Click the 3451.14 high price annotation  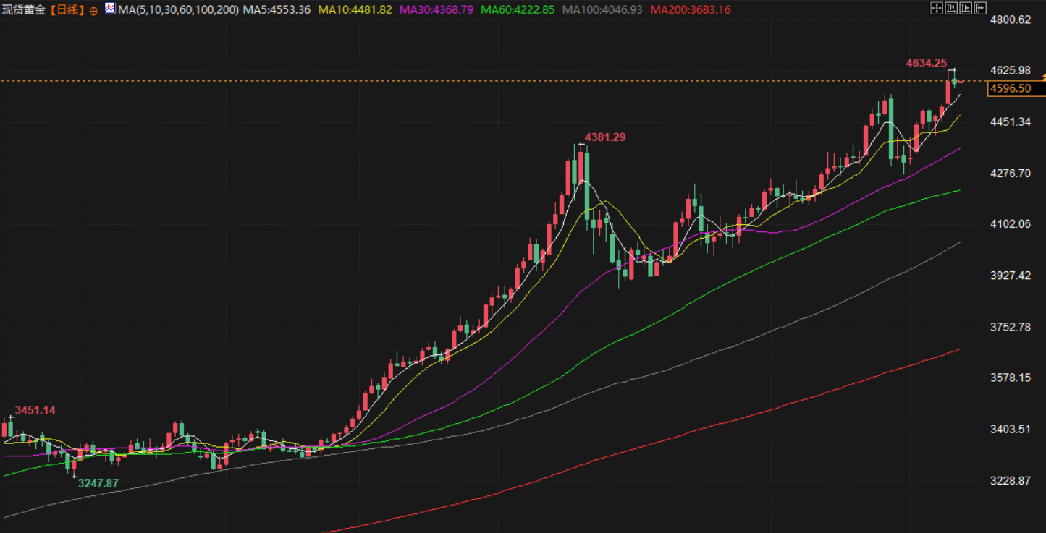(x=35, y=410)
